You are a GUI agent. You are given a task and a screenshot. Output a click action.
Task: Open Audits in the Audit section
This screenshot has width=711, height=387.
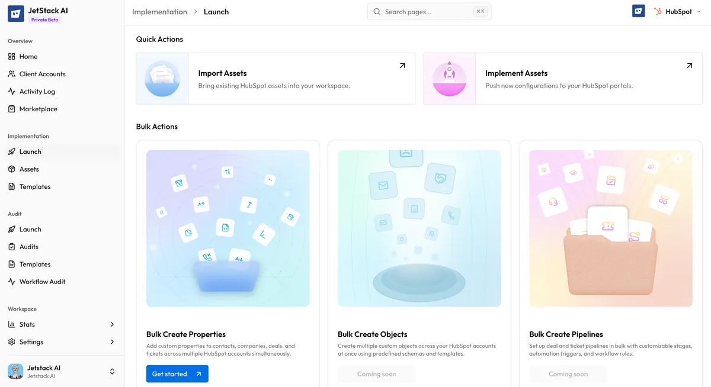[x=28, y=246]
